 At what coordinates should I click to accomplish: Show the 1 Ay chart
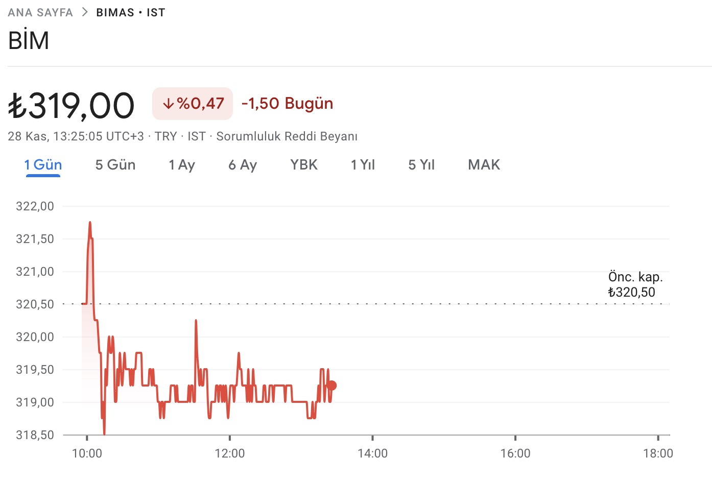click(x=182, y=165)
